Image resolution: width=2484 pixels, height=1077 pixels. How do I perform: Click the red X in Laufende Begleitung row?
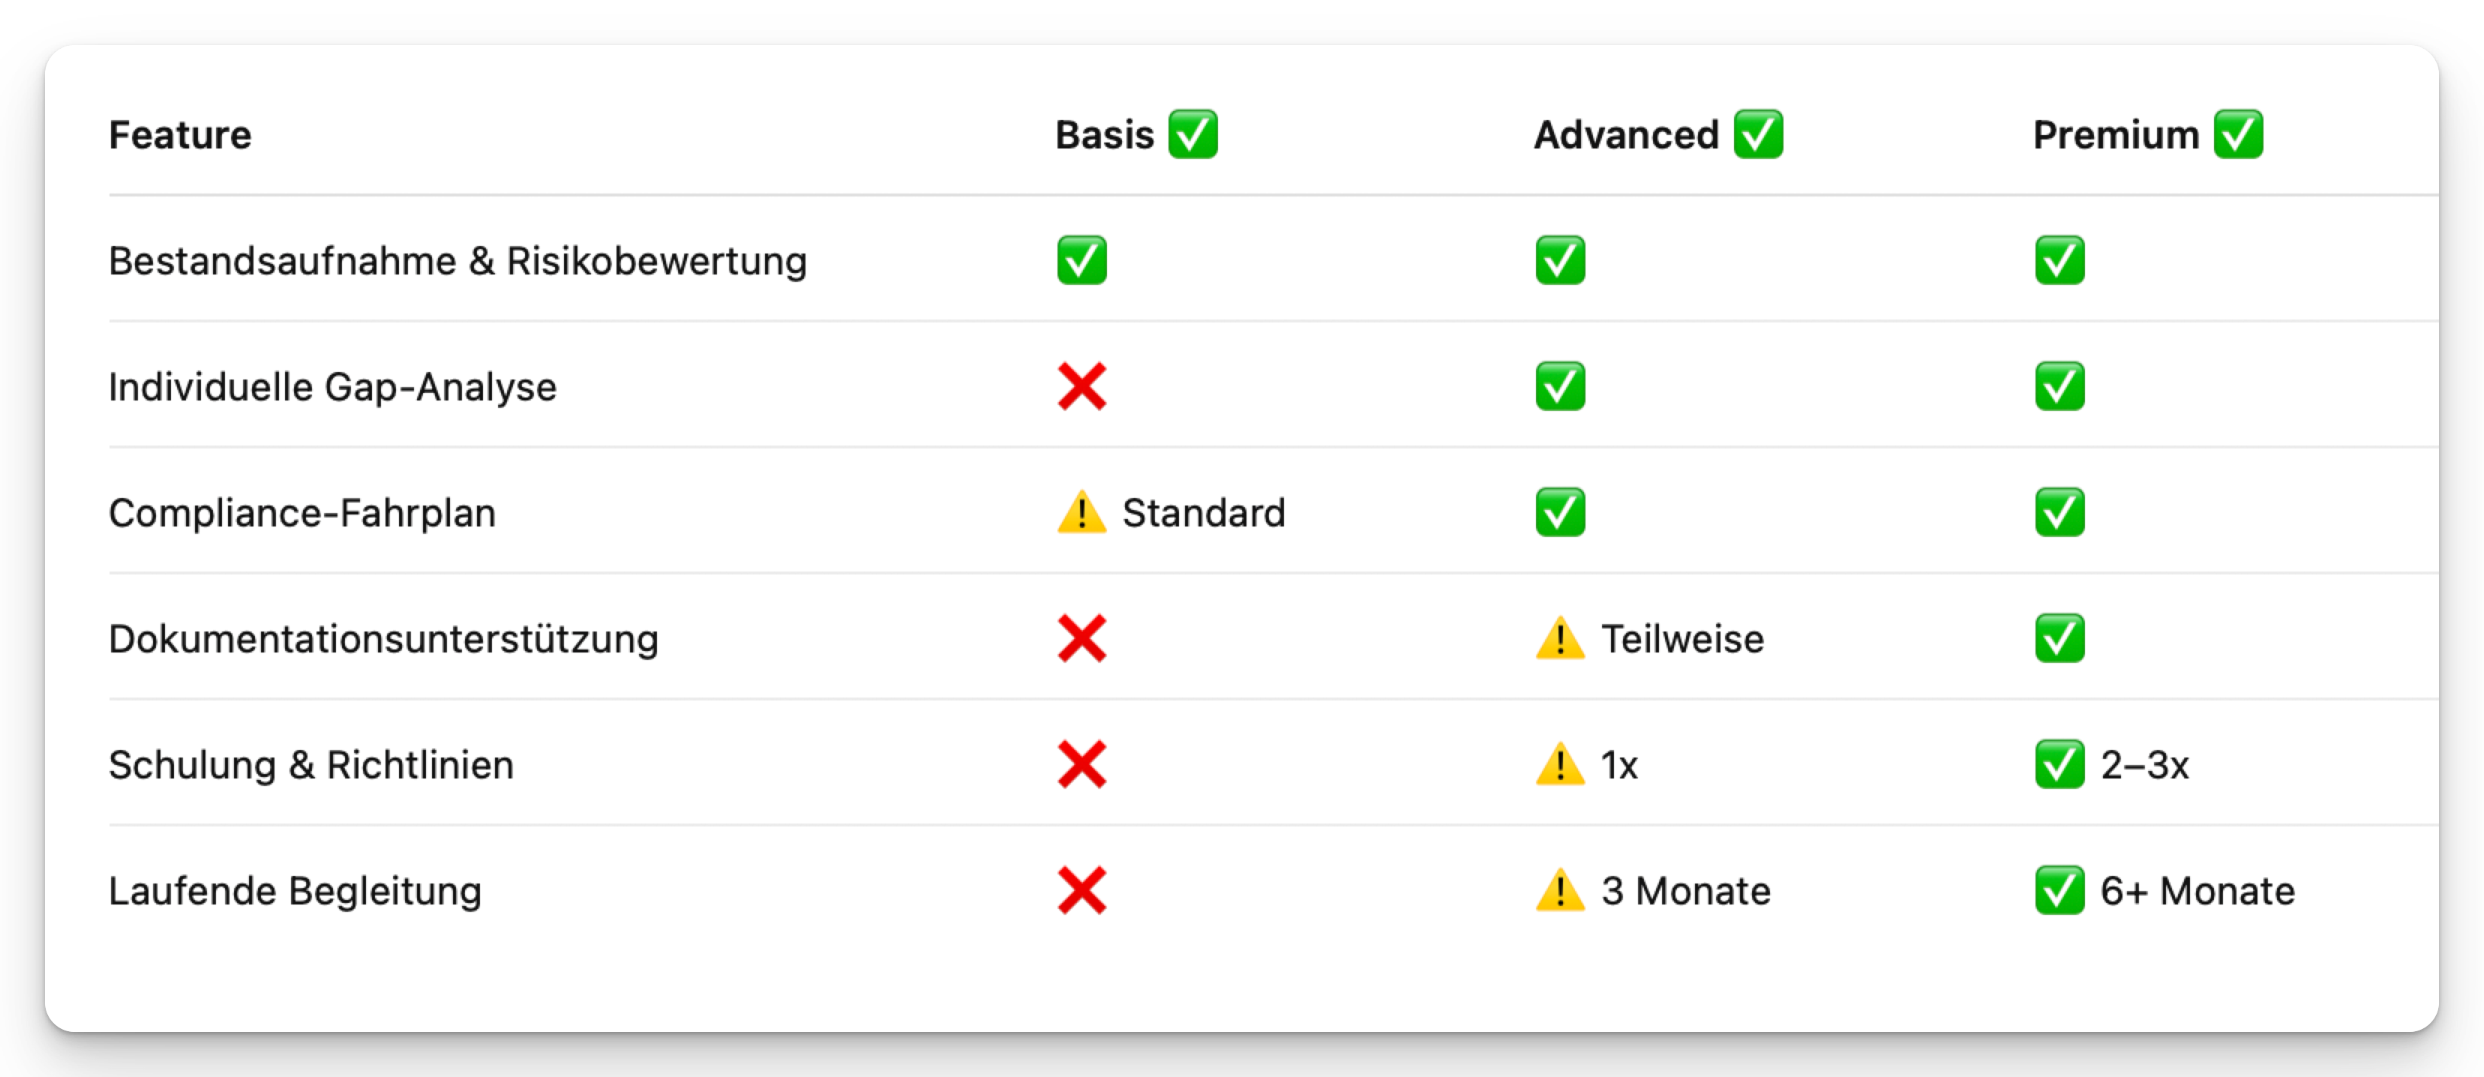tap(1081, 891)
